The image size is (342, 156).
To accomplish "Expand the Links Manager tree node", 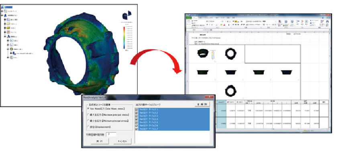I will [x=2, y=11].
